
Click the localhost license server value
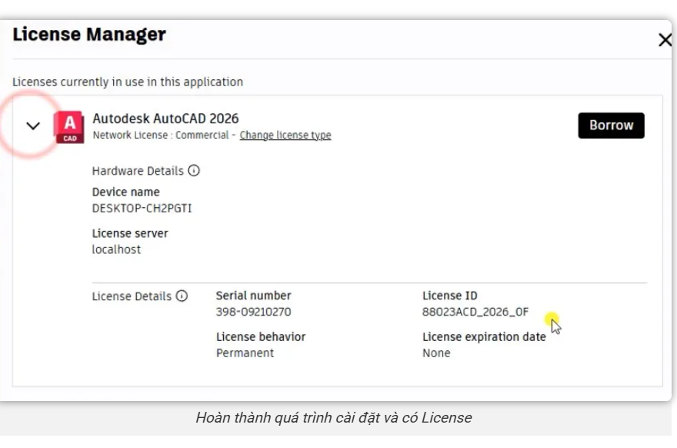(116, 249)
